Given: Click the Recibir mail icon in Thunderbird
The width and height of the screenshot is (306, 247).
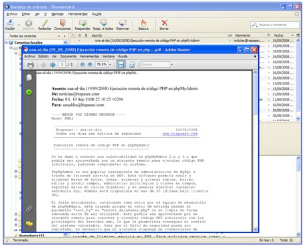Looking at the screenshot, I should 10,25.
